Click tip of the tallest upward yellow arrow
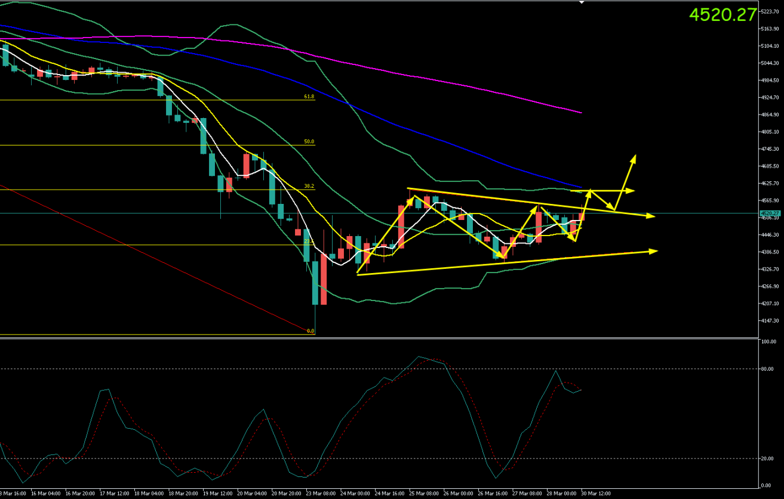This screenshot has height=499, width=784. tap(635, 156)
